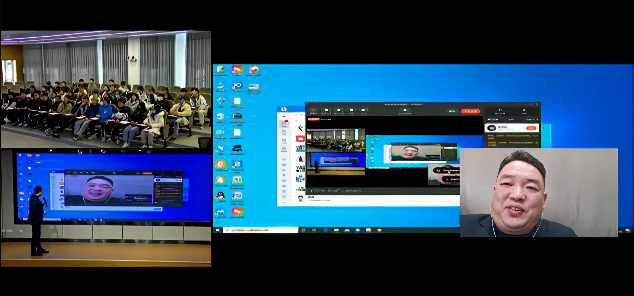Click the first toolbar item in streaming window
The width and height of the screenshot is (634, 296).
click(313, 111)
